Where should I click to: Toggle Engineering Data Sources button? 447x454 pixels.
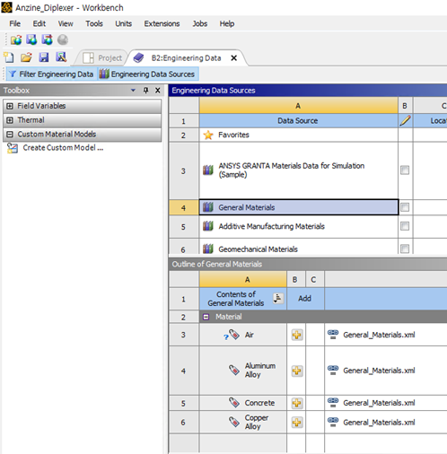coord(147,74)
